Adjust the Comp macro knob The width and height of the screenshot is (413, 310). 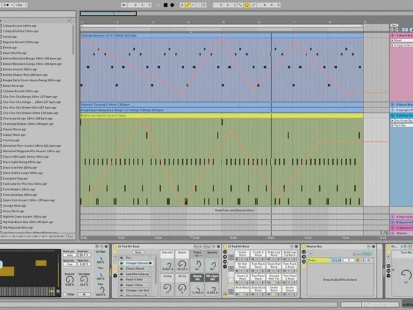(x=167, y=287)
